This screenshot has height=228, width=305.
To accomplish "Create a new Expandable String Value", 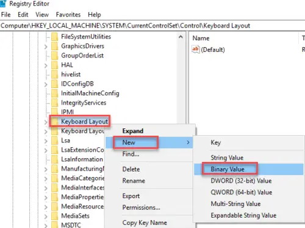I will [249, 215].
